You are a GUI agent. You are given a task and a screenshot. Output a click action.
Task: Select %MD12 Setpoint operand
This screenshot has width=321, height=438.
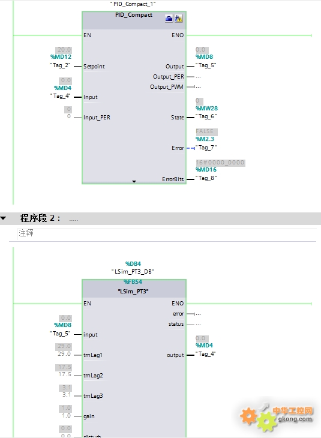(61, 57)
